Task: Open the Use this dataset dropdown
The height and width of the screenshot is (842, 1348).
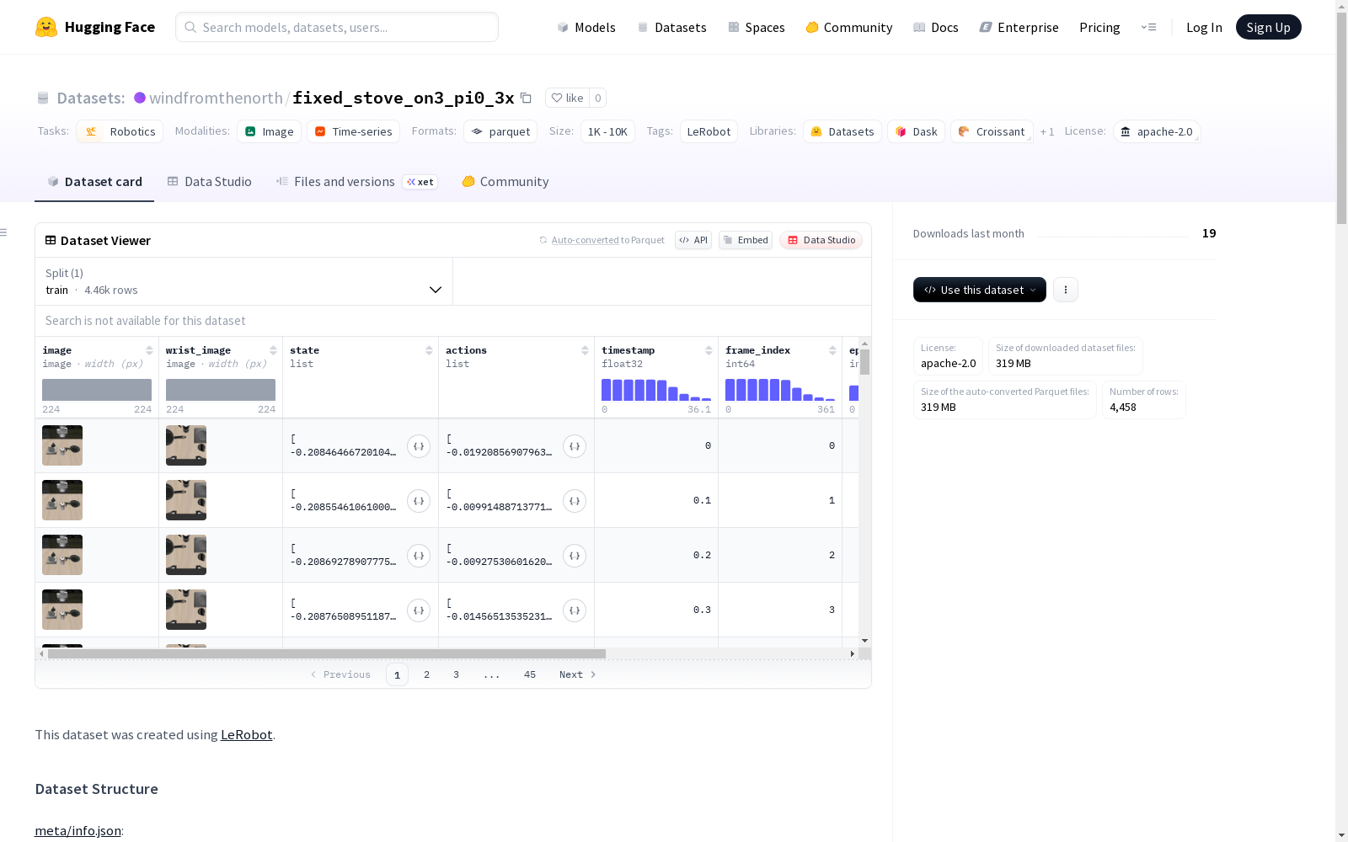Action: point(980,290)
